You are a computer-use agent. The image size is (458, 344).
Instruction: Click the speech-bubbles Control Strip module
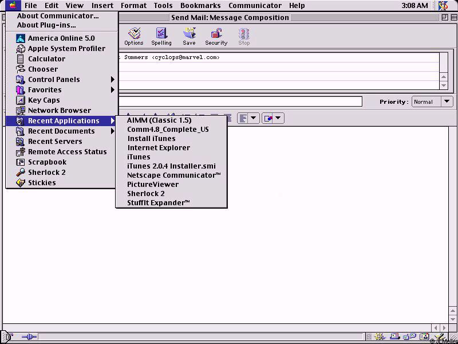click(x=409, y=337)
